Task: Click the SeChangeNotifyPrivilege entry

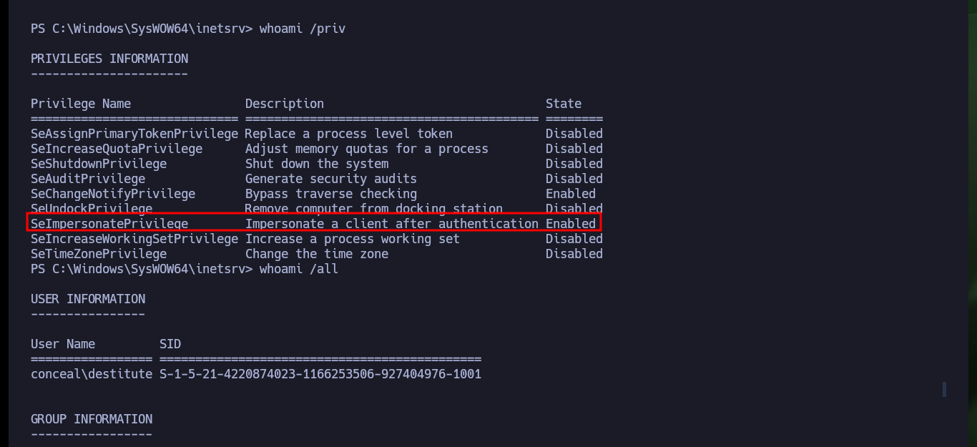Action: click(x=113, y=194)
